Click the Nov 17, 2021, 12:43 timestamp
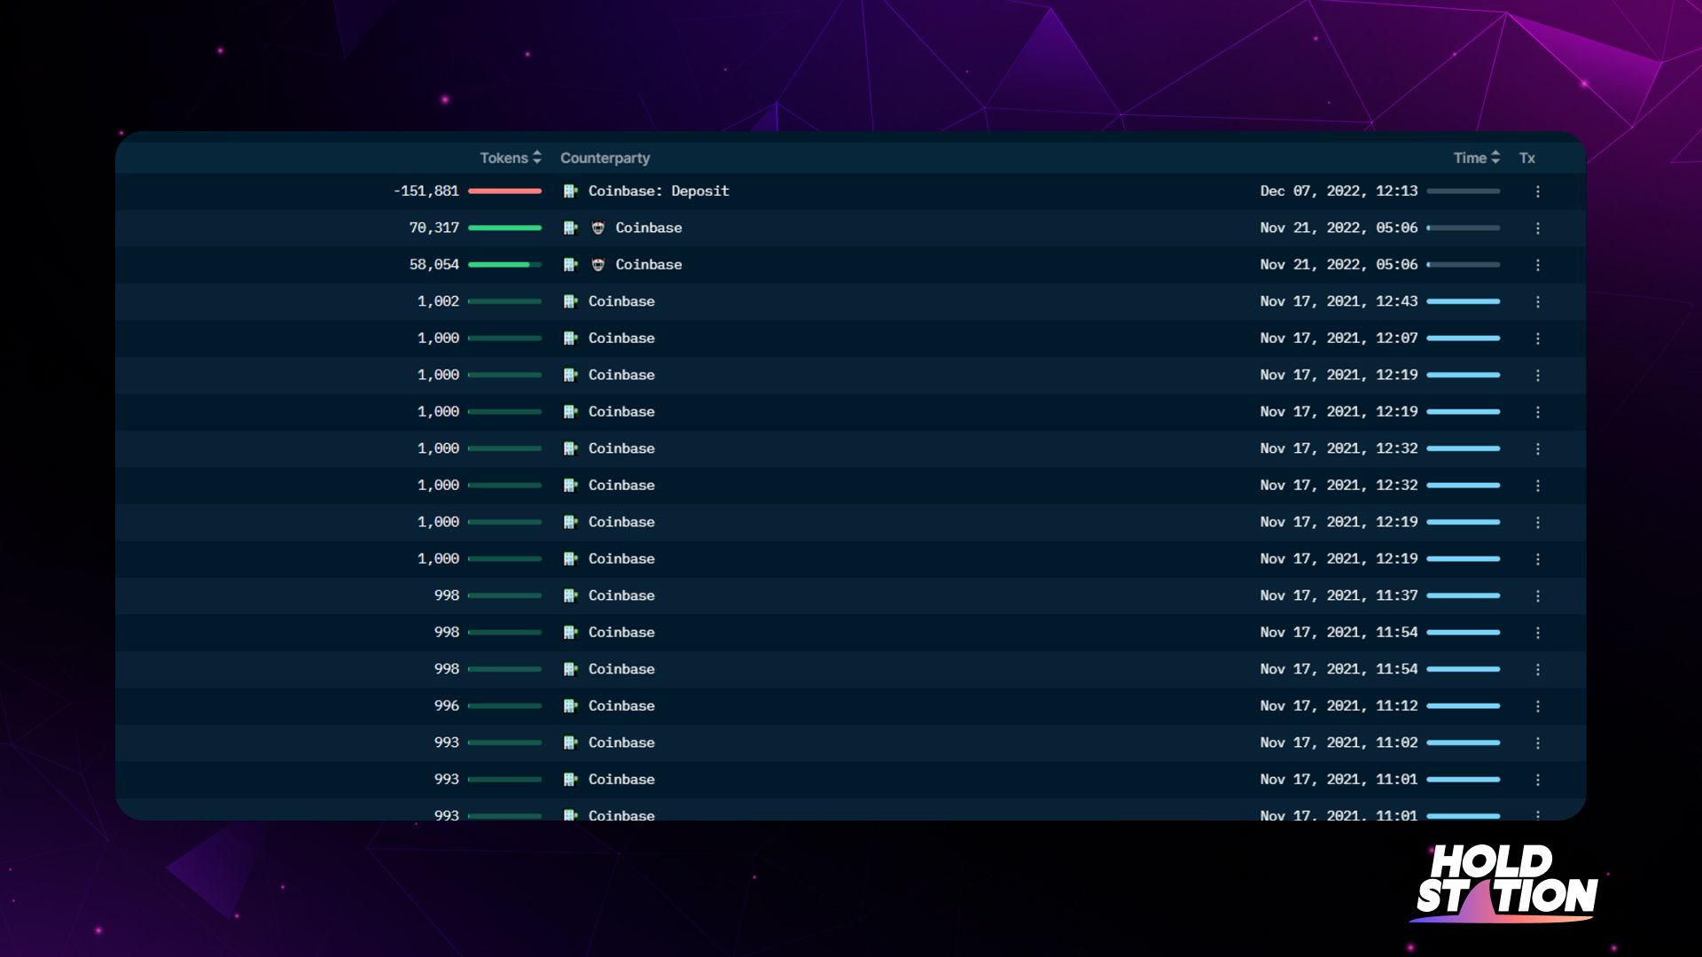Screen dimensions: 1702x957 [1339, 302]
